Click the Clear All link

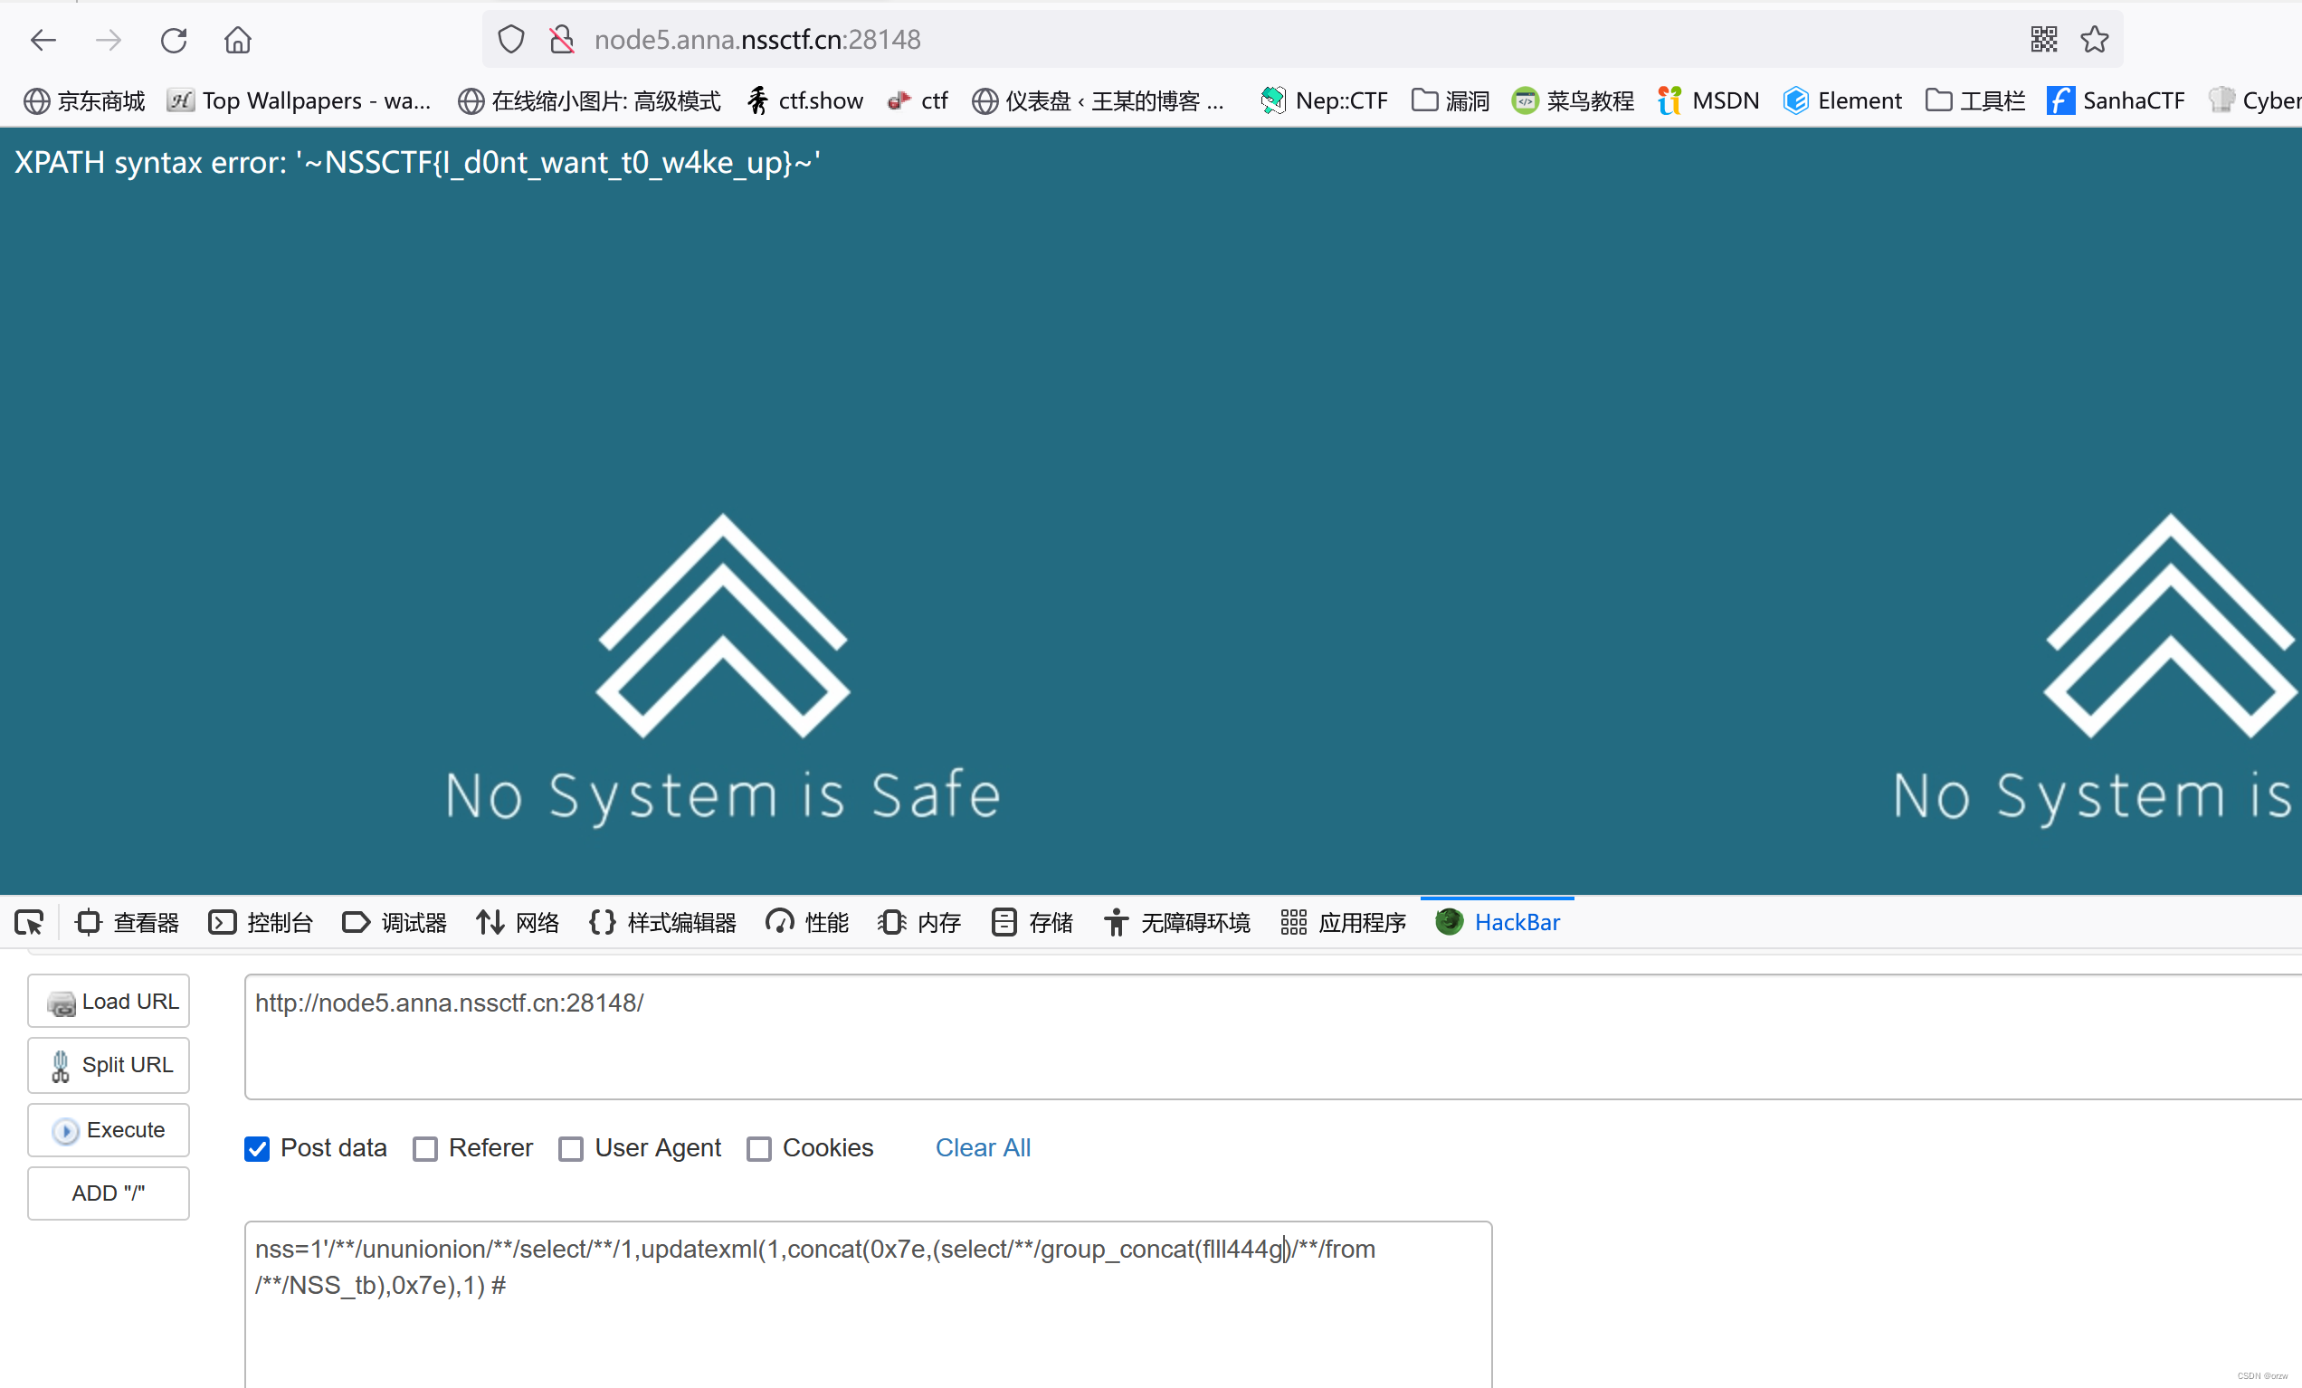(x=983, y=1148)
